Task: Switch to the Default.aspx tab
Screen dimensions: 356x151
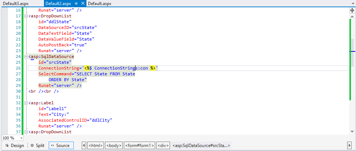Action: coord(100,4)
